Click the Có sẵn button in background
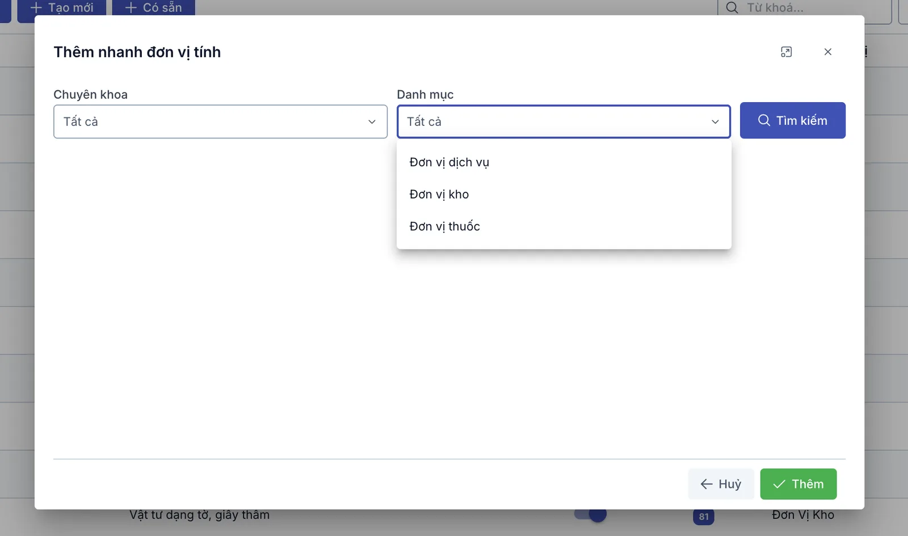Screen dimensions: 908x536 [x=153, y=8]
